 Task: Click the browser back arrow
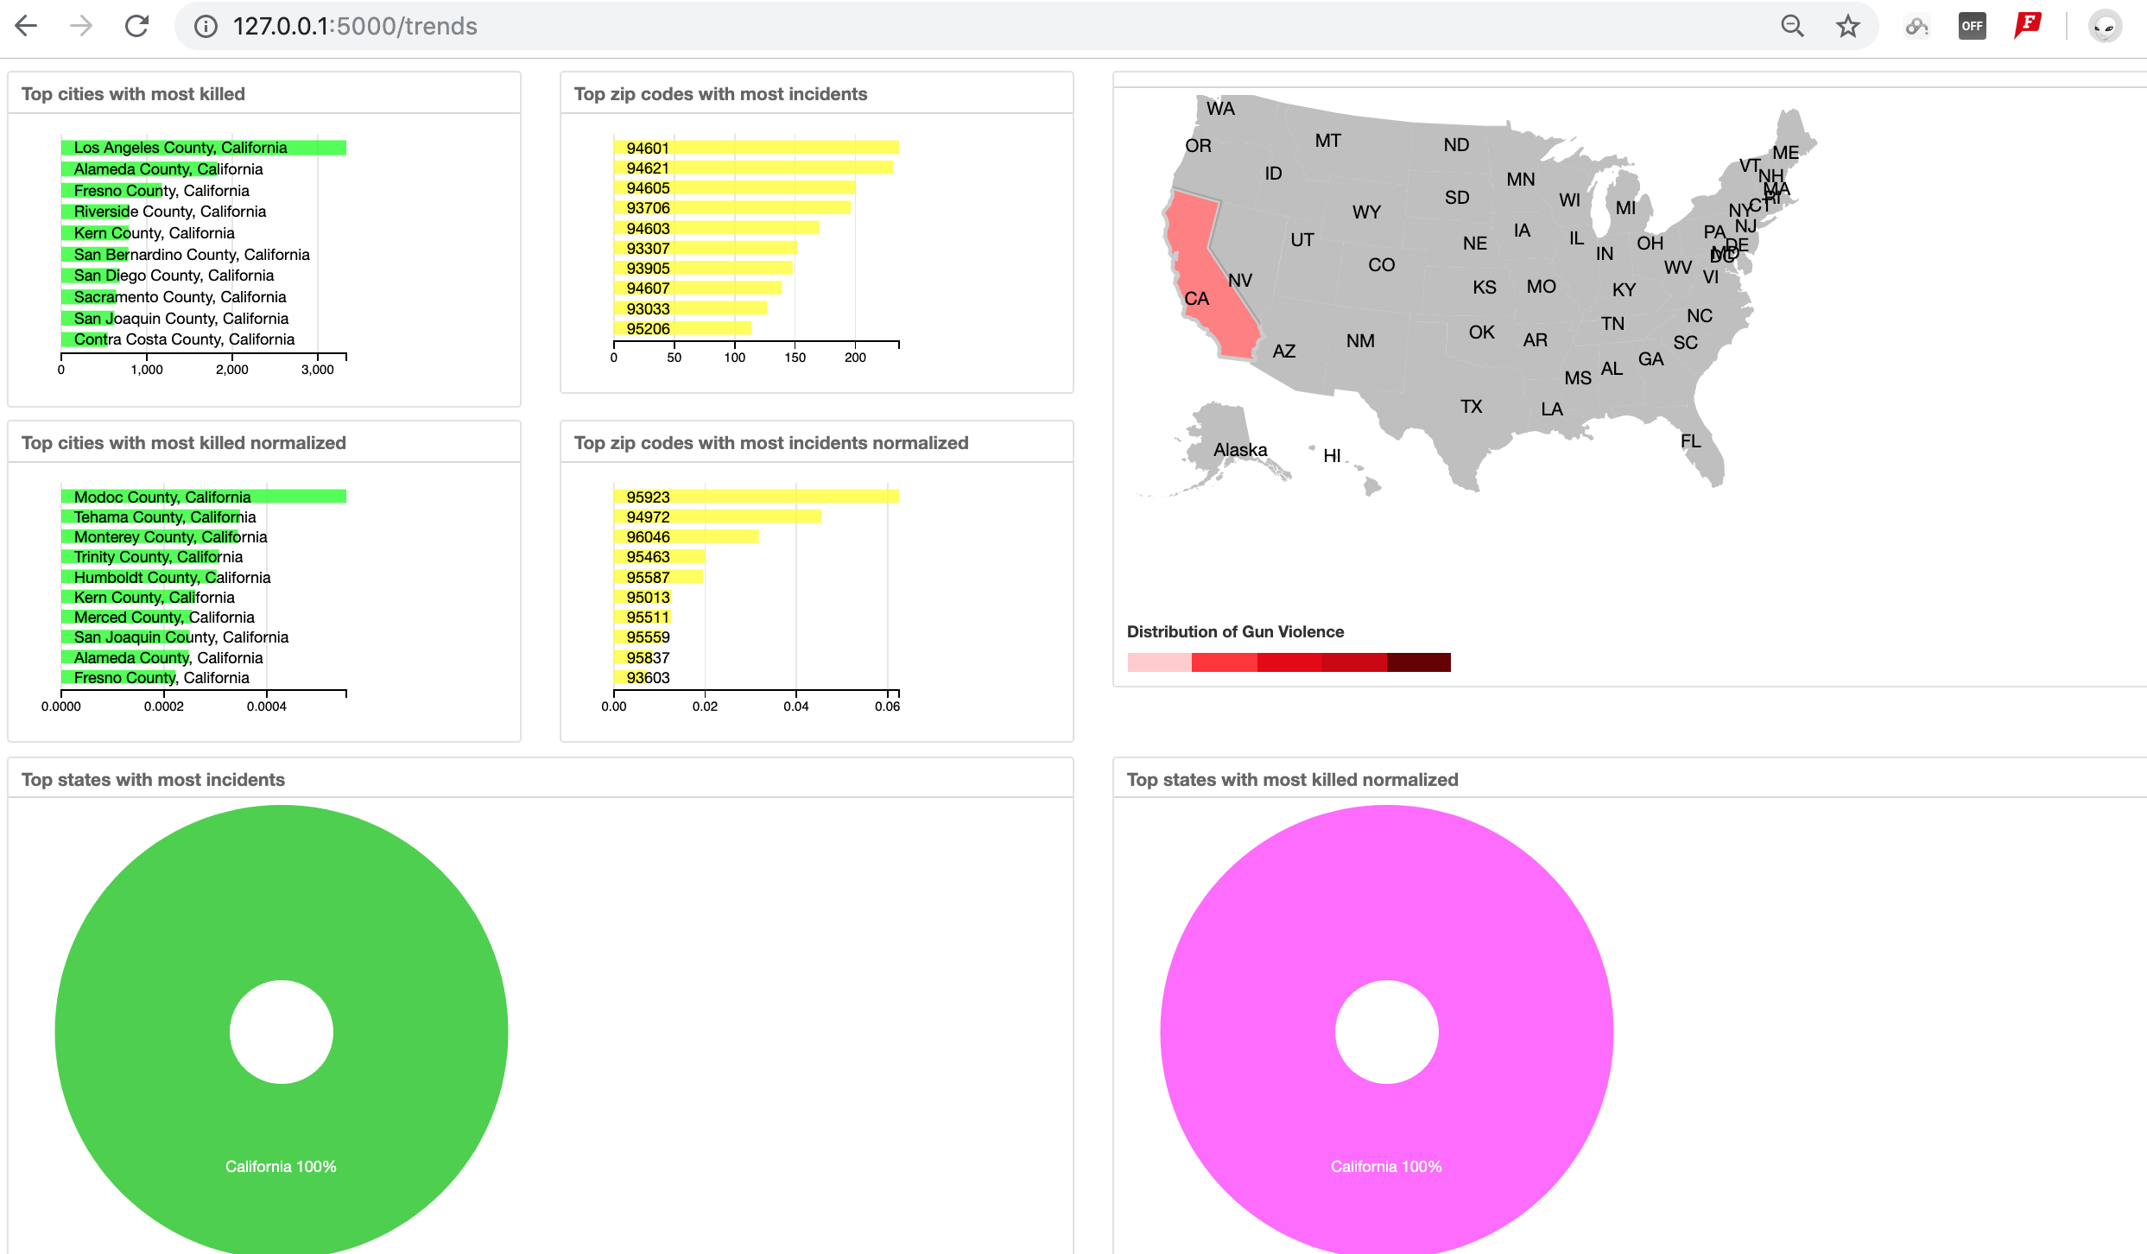coord(27,26)
